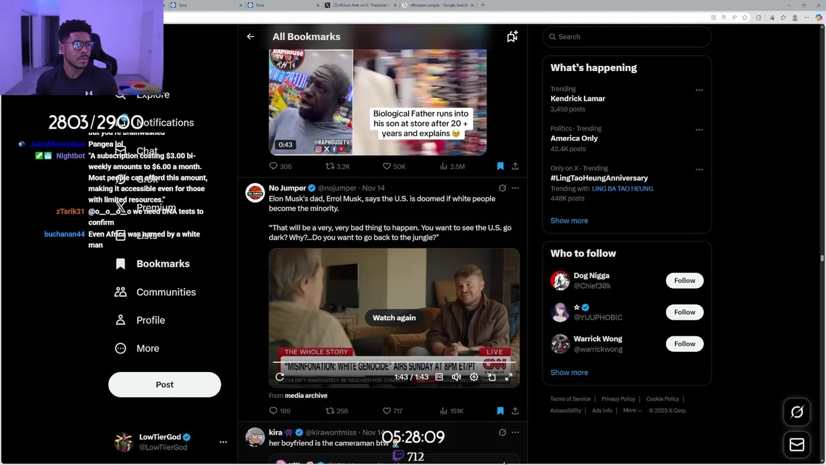Open a new browser tab
The image size is (826, 465).
[483, 5]
